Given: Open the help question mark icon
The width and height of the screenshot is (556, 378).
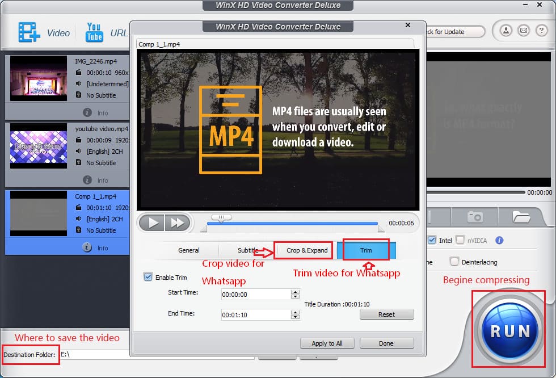Looking at the screenshot, I should pos(541,31).
